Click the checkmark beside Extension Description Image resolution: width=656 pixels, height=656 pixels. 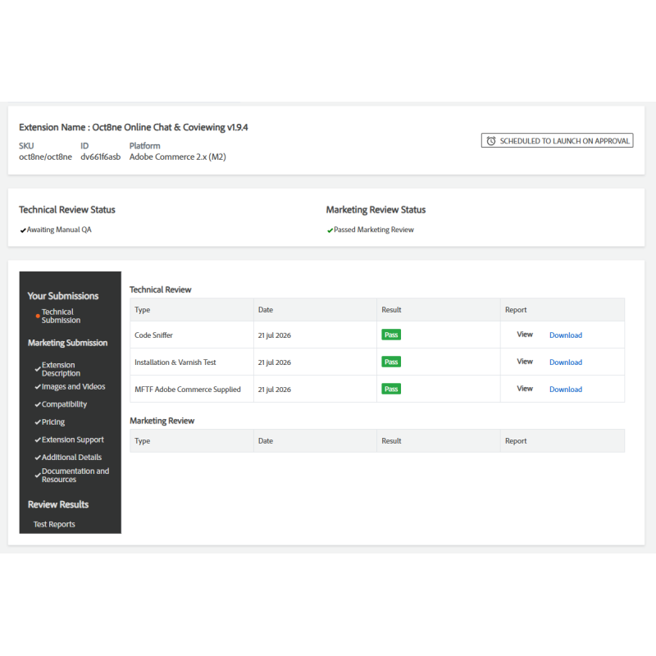pos(38,369)
